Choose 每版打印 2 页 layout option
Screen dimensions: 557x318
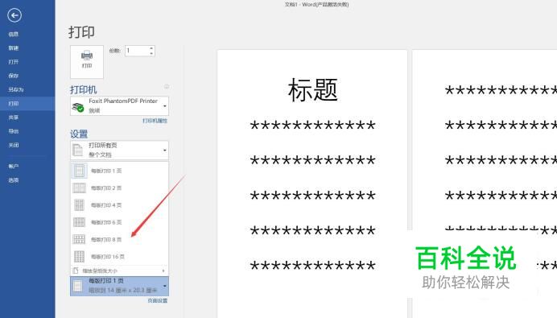pos(119,188)
